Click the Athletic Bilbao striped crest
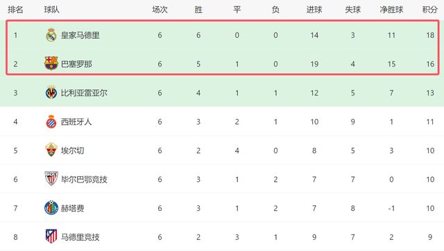The height and width of the screenshot is (251, 444). pyautogui.click(x=51, y=178)
